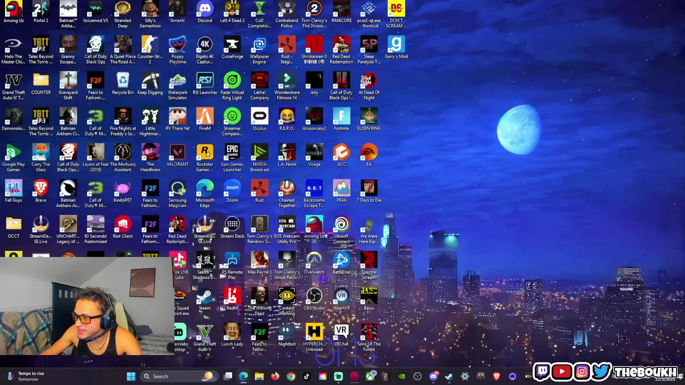Select the Grand Theft Auto IV shortcut
The height and width of the screenshot is (385, 685).
(x=13, y=87)
